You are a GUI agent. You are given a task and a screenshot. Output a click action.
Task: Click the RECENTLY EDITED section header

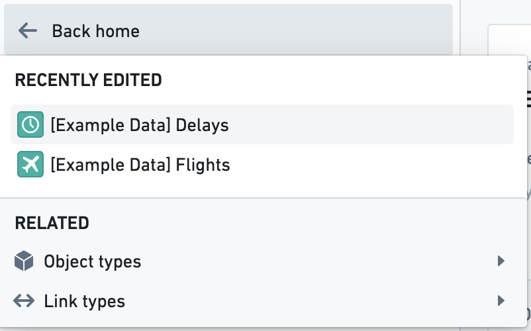[x=88, y=80]
